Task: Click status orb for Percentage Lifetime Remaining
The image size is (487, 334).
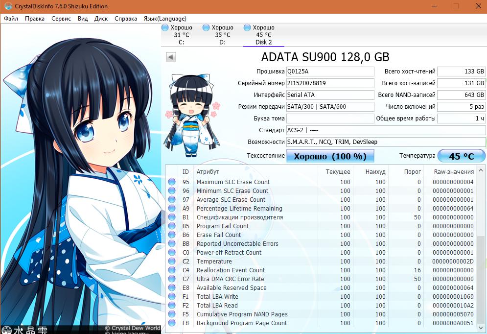Action: coord(172,208)
